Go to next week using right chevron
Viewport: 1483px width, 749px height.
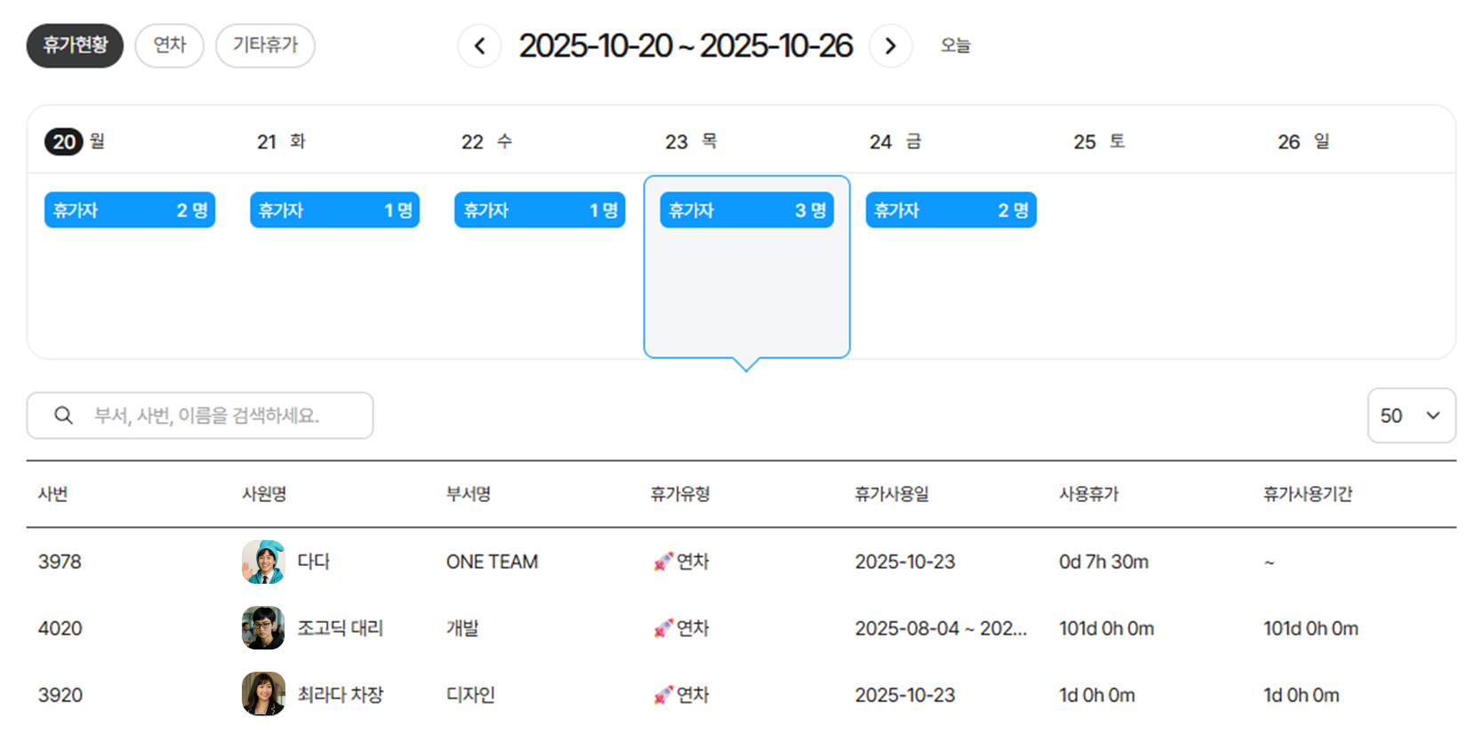890,46
